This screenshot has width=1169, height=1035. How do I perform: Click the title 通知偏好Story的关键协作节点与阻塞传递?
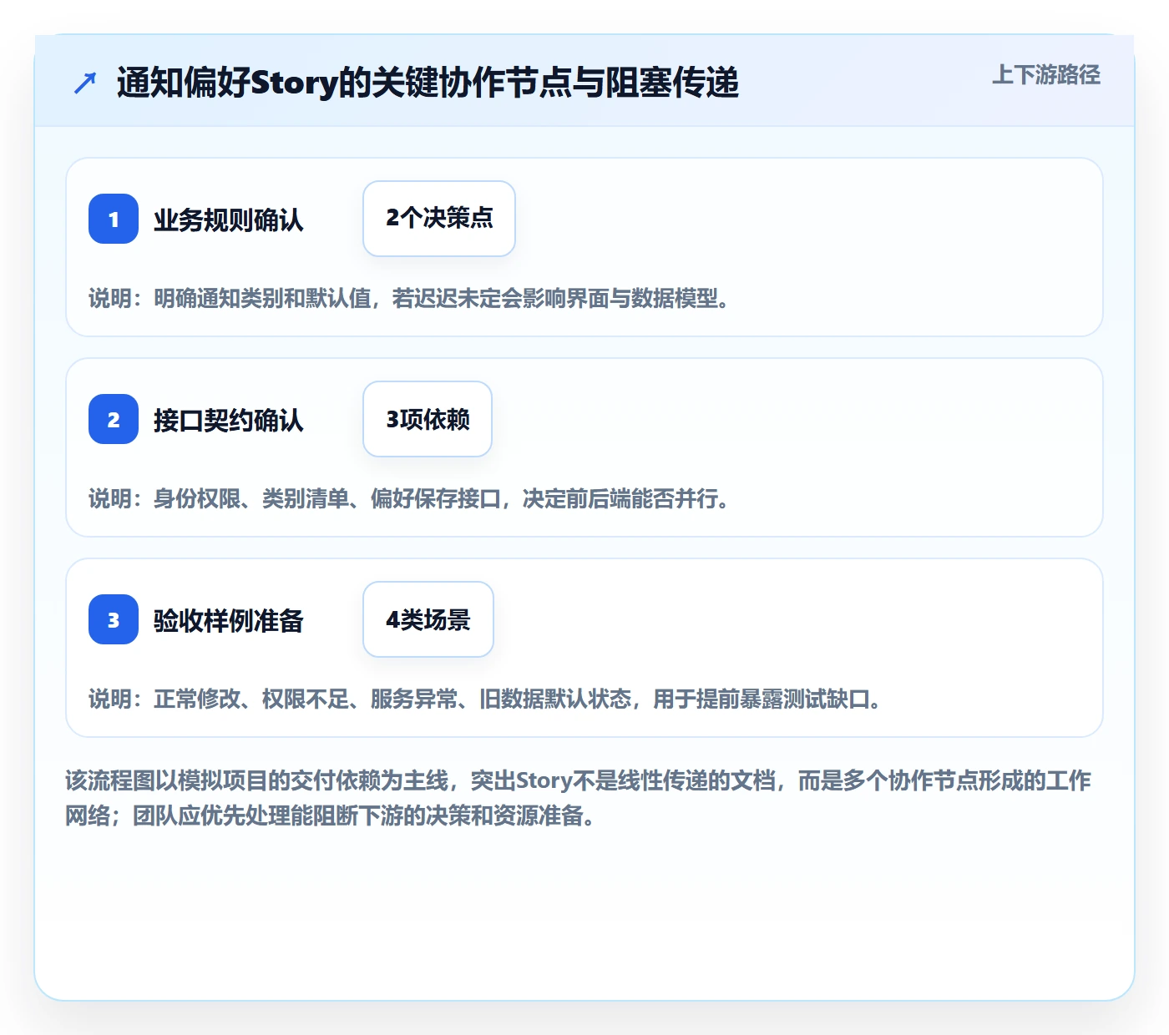click(428, 83)
